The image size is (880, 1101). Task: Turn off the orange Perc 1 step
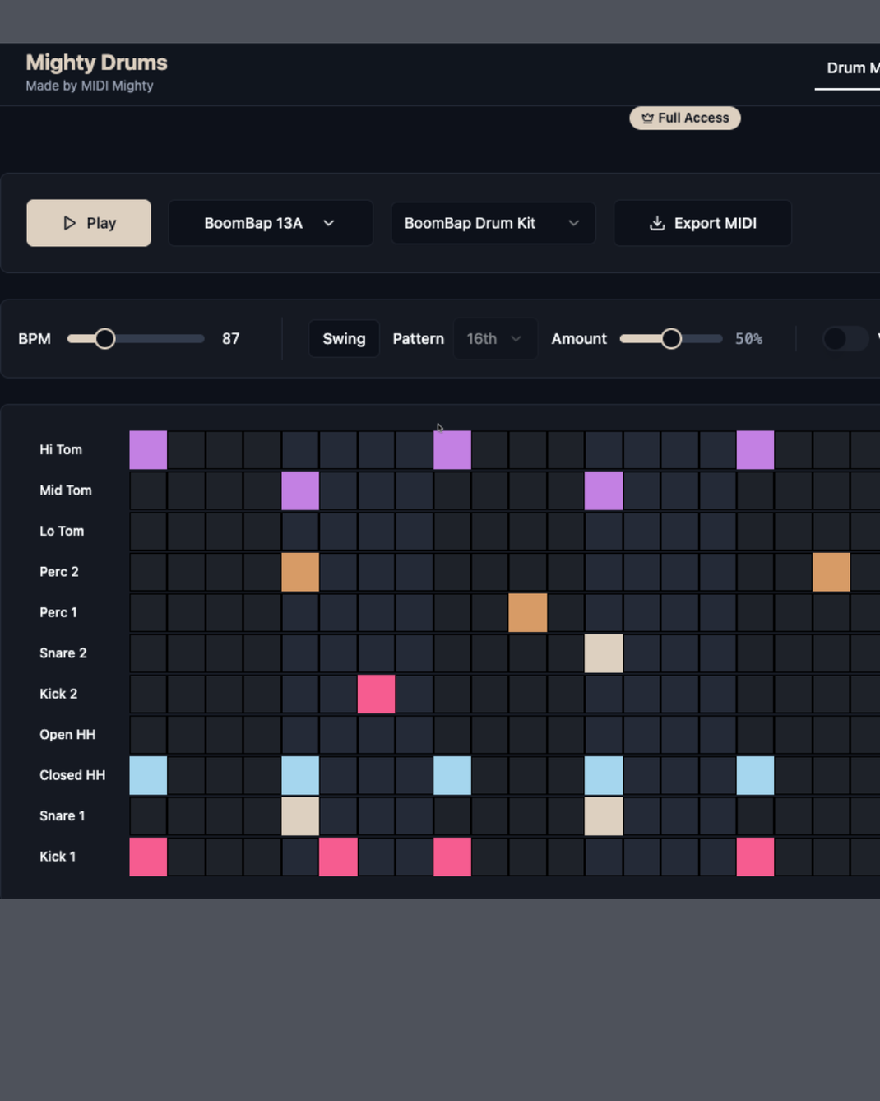coord(527,613)
